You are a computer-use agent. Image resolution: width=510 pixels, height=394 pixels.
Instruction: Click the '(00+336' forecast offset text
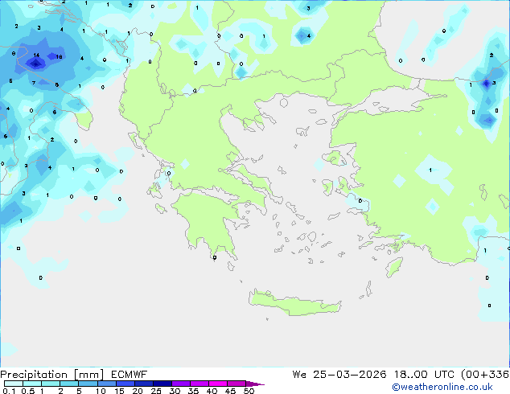coord(485,375)
